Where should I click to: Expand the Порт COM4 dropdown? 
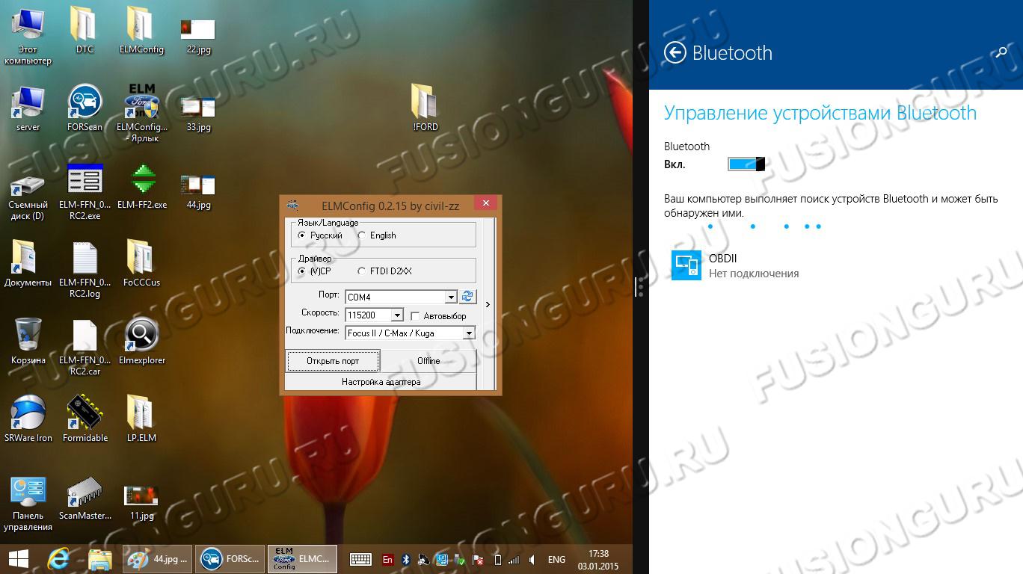coord(451,297)
